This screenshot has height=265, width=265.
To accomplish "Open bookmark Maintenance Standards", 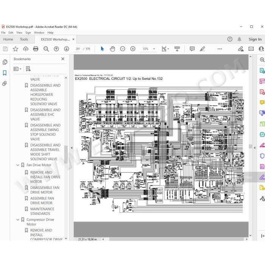I will tap(42, 211).
